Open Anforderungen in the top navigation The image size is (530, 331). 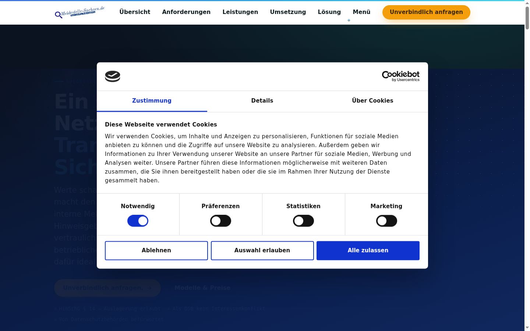pos(186,12)
